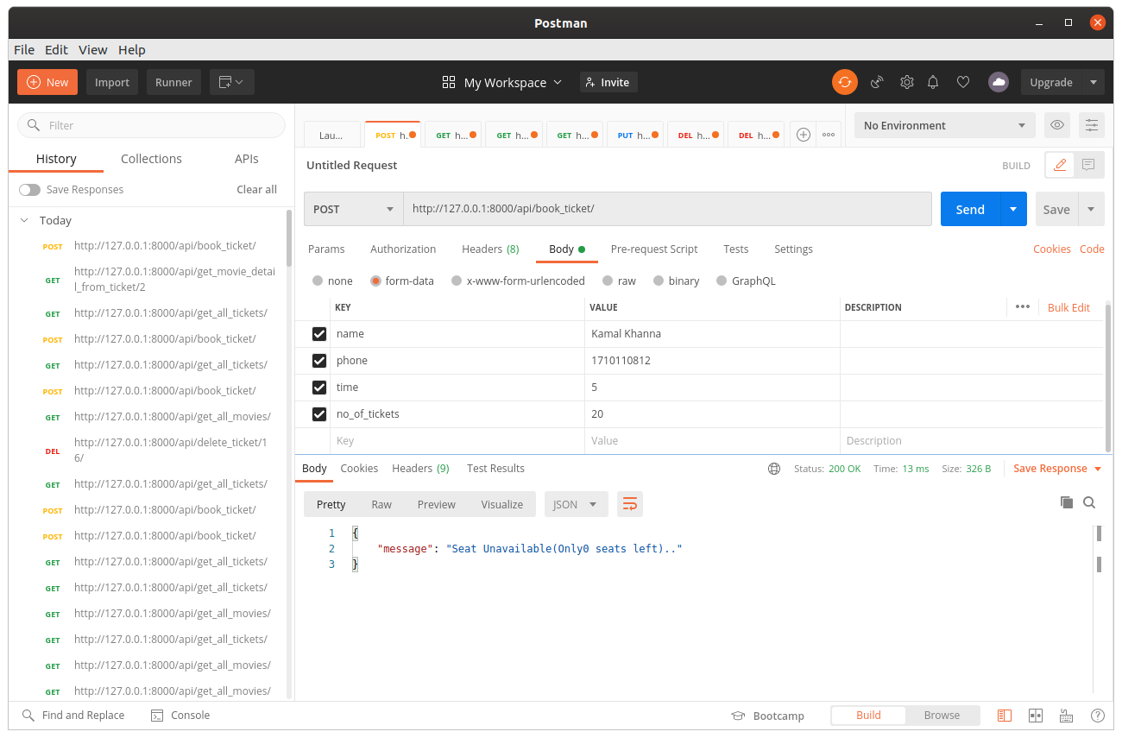Screen dimensions: 1122x738
Task: Click the environment quick look eye icon
Action: pyautogui.click(x=1057, y=125)
